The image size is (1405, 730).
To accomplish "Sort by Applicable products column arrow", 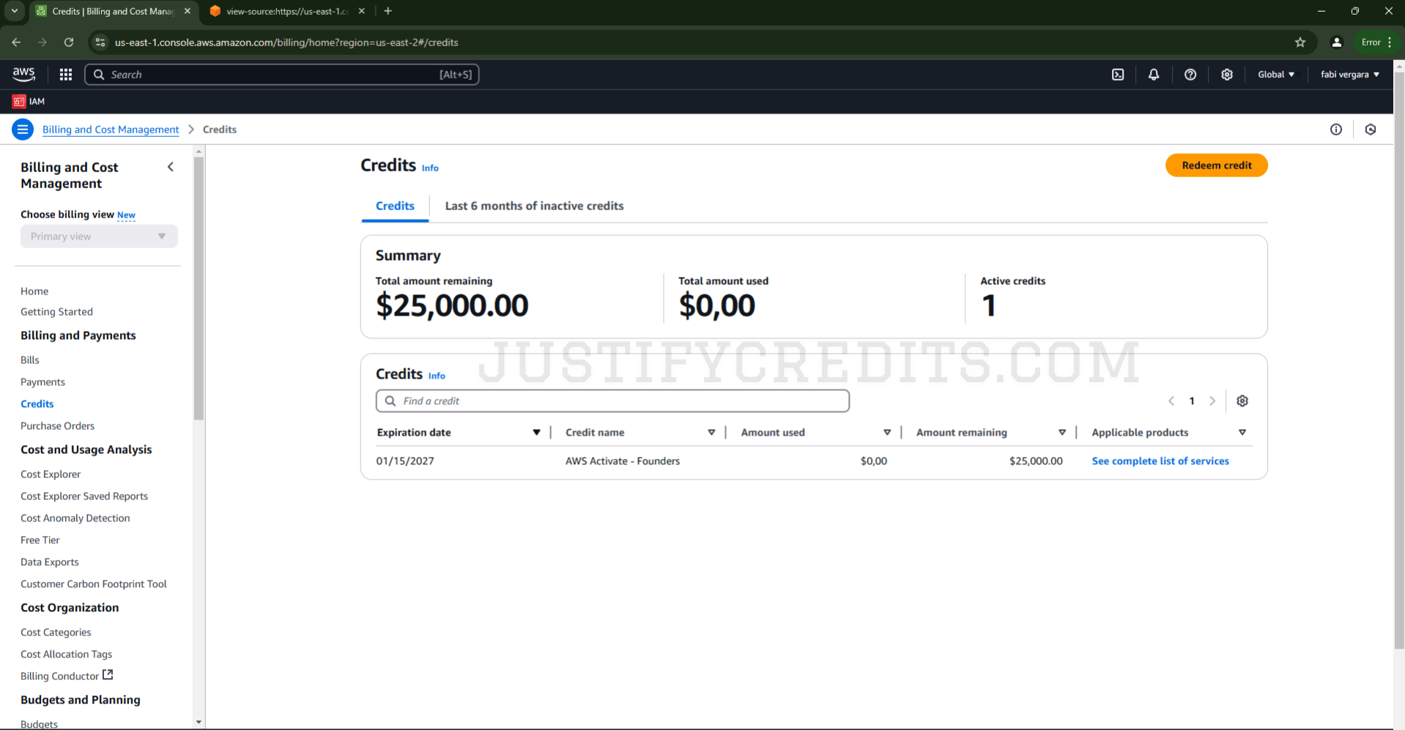I will tap(1242, 433).
